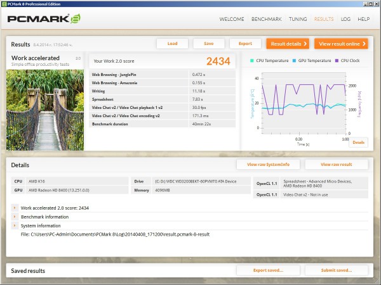Maximize the PCMark 8 window
The image size is (381, 285).
point(371,4)
